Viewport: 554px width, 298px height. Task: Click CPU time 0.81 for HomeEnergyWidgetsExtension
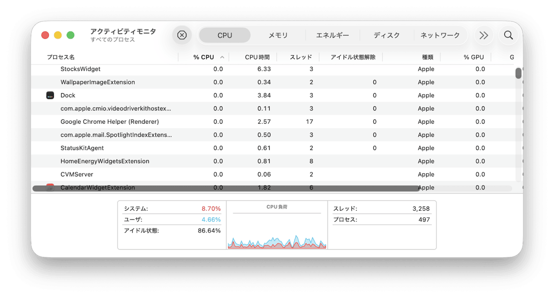coord(264,161)
